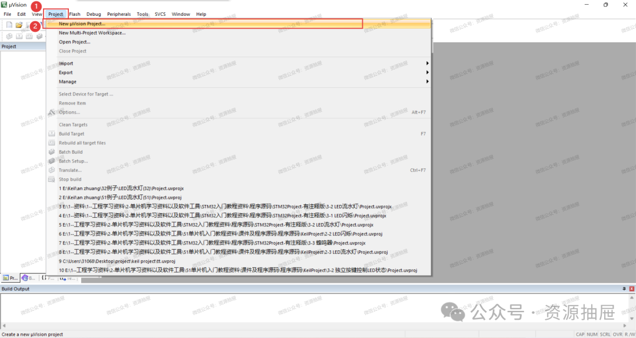Click the Open file folder toolbar icon
The image size is (636, 338).
click(19, 25)
